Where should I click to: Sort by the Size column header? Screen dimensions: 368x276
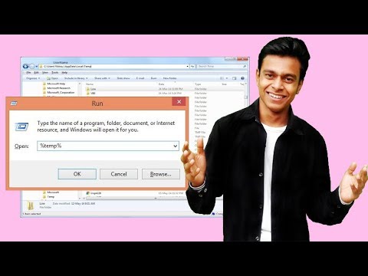coord(224,84)
